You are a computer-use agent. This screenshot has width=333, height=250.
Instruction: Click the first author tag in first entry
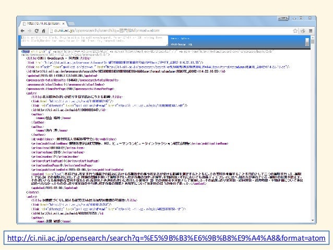[38, 114]
